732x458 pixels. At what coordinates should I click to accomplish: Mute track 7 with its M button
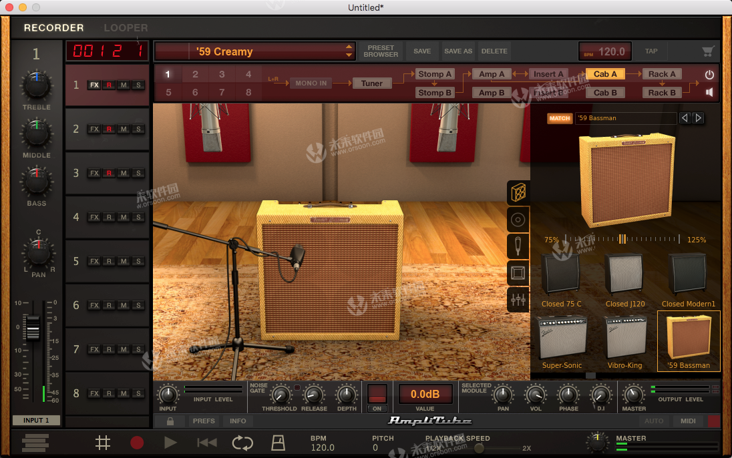tap(124, 350)
